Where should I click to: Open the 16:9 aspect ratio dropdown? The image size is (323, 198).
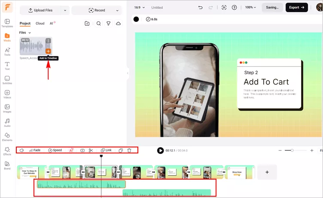pos(140,7)
